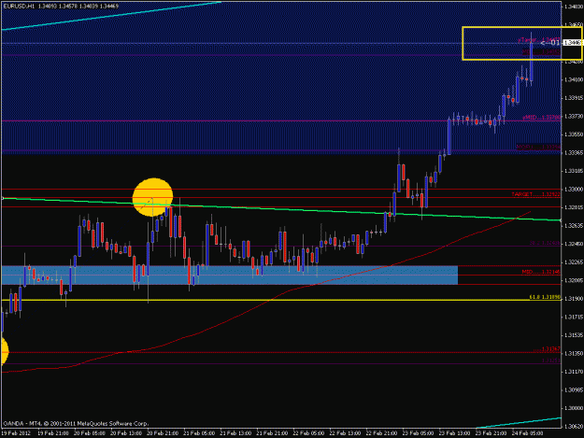
Task: Click the highlighted current price tag
Action: (x=573, y=43)
